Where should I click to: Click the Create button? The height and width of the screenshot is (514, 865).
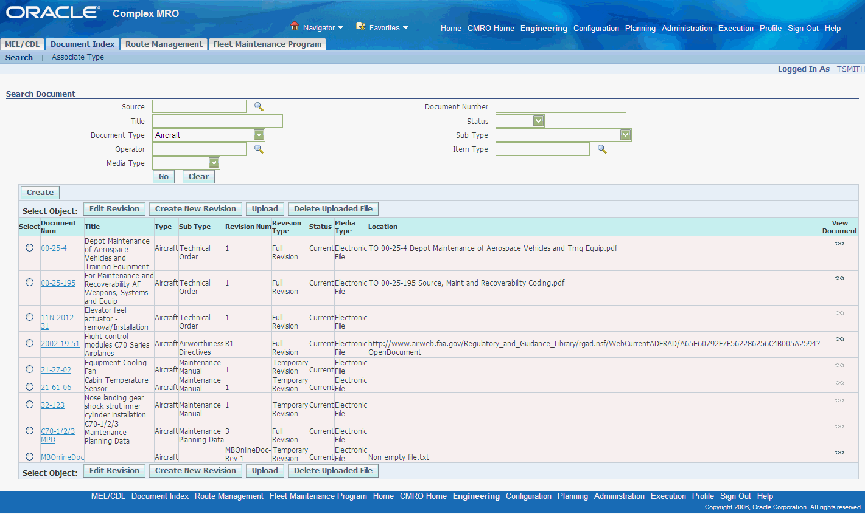[40, 193]
